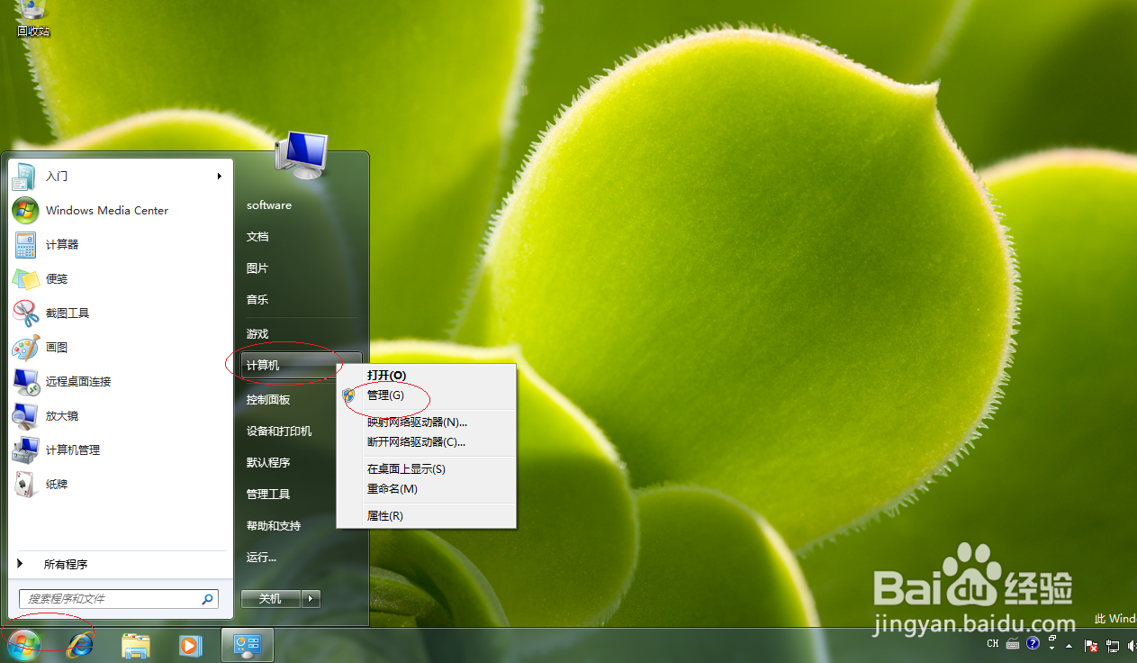The height and width of the screenshot is (663, 1137).
Task: Click the network connection tray icon
Action: pyautogui.click(x=1113, y=646)
